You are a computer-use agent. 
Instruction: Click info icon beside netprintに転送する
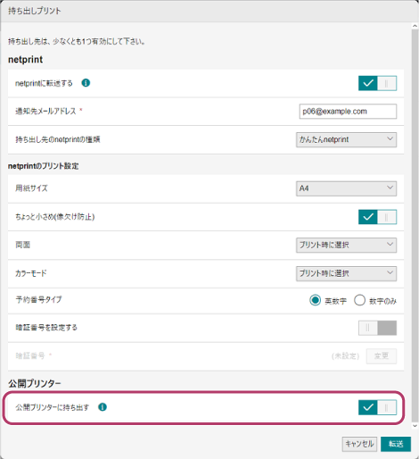point(86,83)
